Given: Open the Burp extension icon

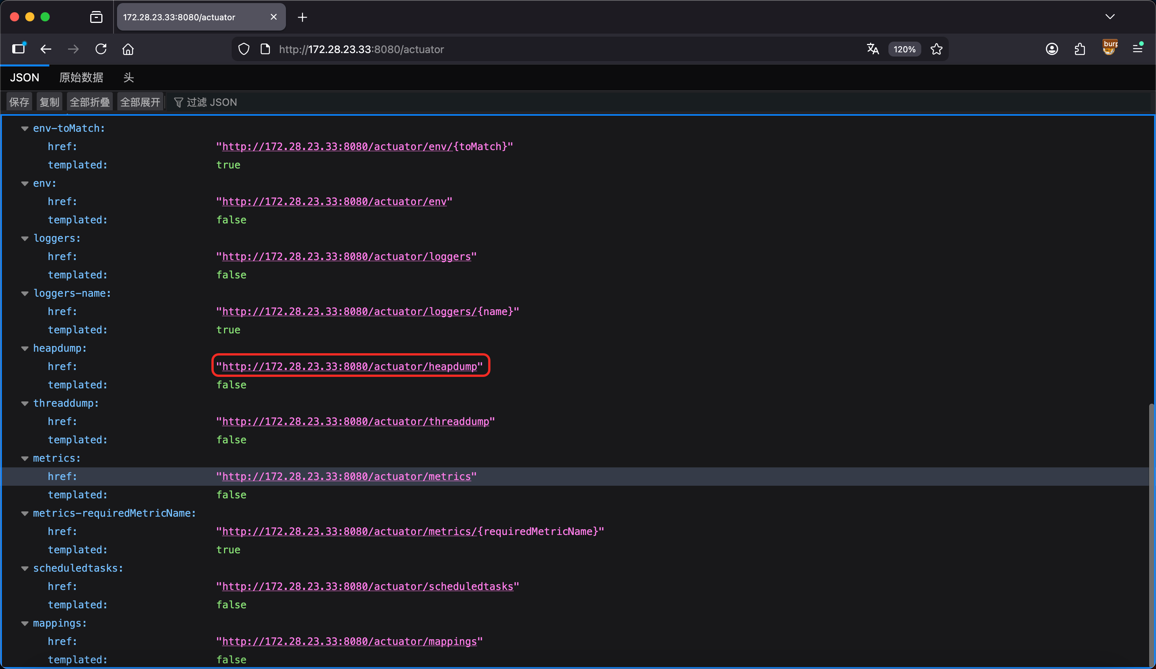Looking at the screenshot, I should [1110, 48].
